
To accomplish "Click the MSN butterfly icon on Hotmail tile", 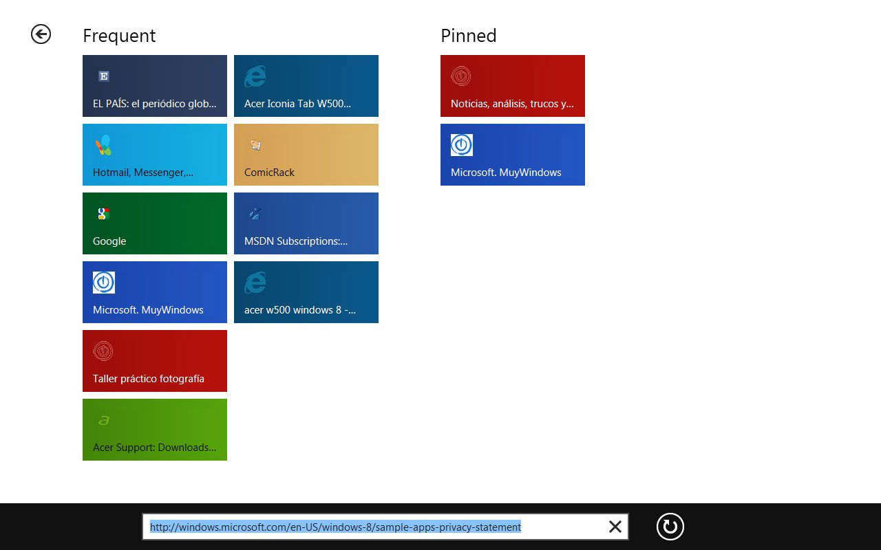I will point(103,145).
